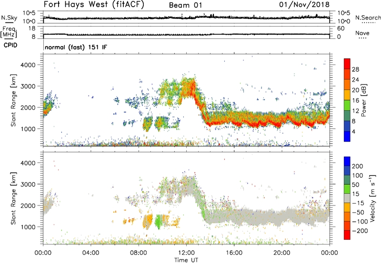Click the "CPID" row label

[10, 45]
